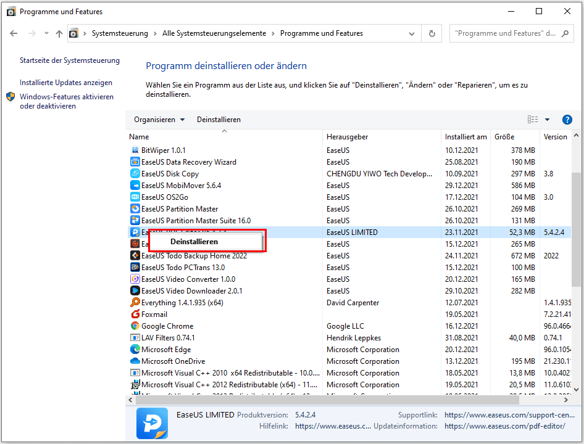584x444 pixels.
Task: Open Installierte Updates anzeigen link
Action: click(66, 83)
